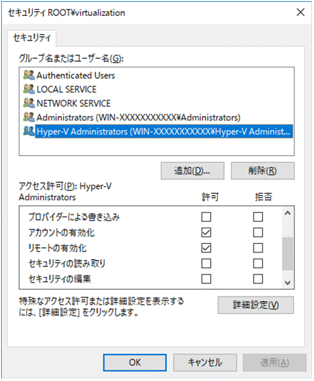Click the プロバイダーによる書き込み label

pos(74,217)
